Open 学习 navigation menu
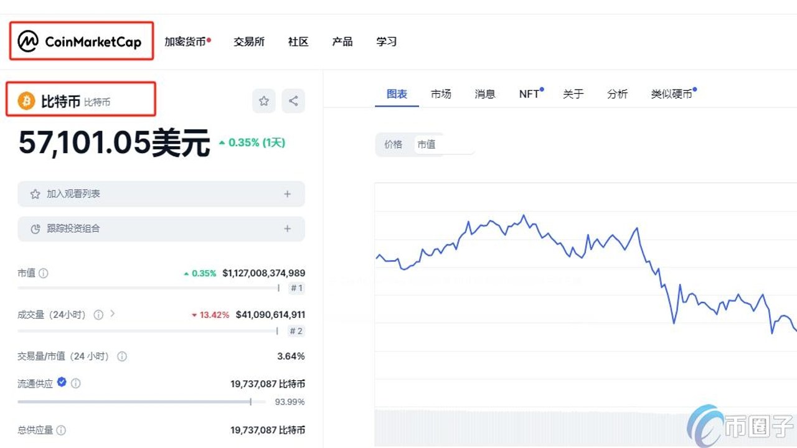 [387, 42]
